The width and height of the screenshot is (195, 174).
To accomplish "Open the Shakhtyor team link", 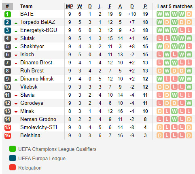I will (x=32, y=47).
